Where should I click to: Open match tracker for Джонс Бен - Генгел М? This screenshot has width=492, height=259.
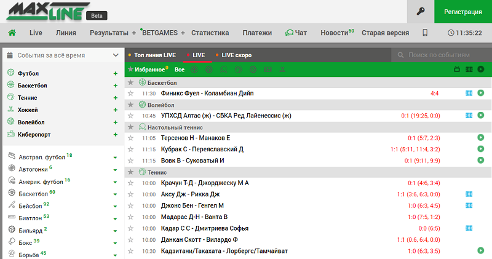click(x=469, y=205)
